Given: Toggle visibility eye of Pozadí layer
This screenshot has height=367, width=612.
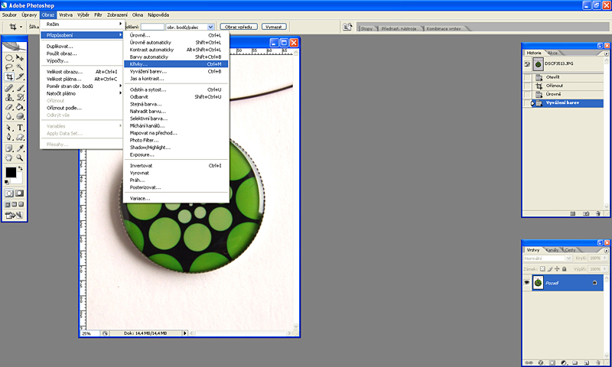Looking at the screenshot, I should coord(527,283).
